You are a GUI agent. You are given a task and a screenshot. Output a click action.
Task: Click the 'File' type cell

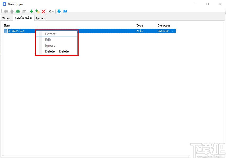(x=139, y=31)
